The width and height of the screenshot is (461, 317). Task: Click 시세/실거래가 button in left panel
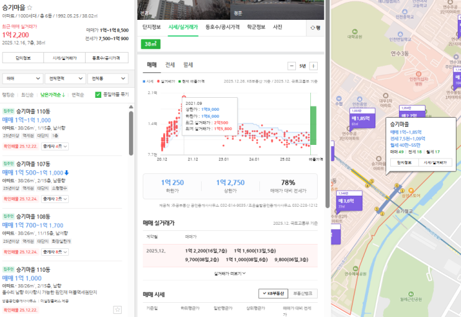[x=65, y=58]
